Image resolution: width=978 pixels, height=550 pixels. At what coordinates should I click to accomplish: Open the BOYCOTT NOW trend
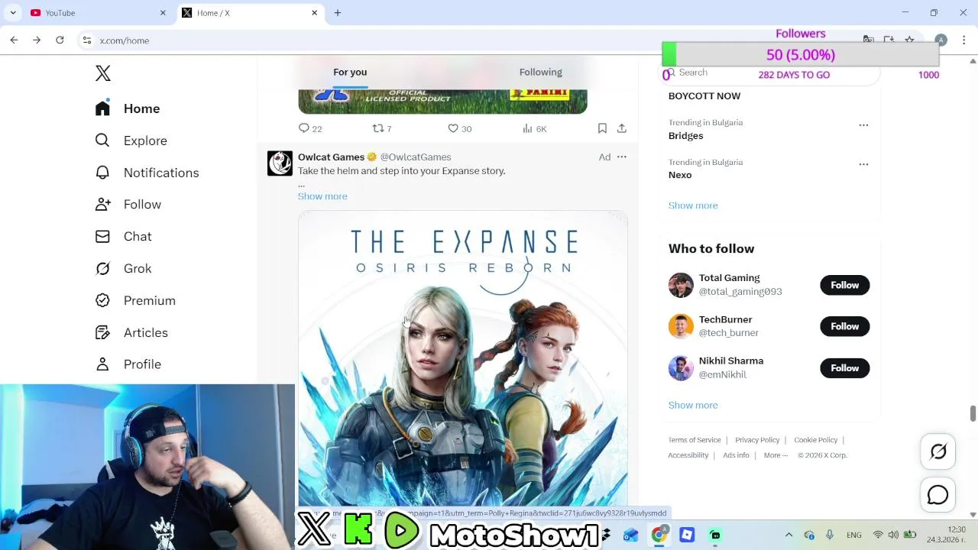[x=704, y=96]
